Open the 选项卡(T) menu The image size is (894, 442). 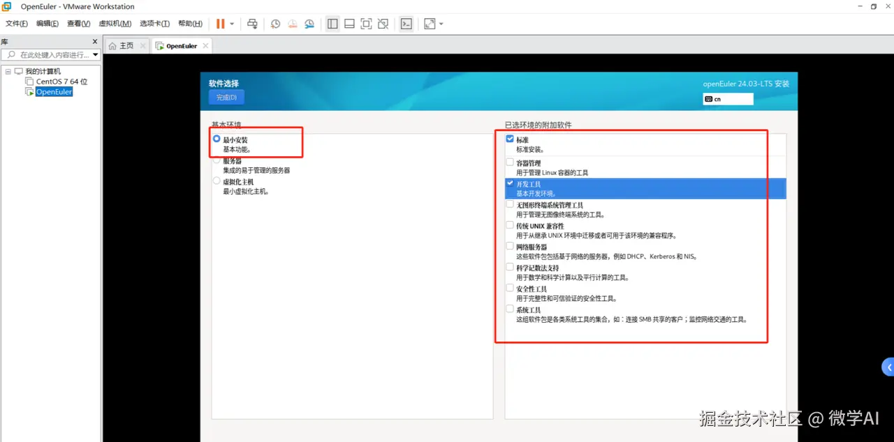point(154,24)
